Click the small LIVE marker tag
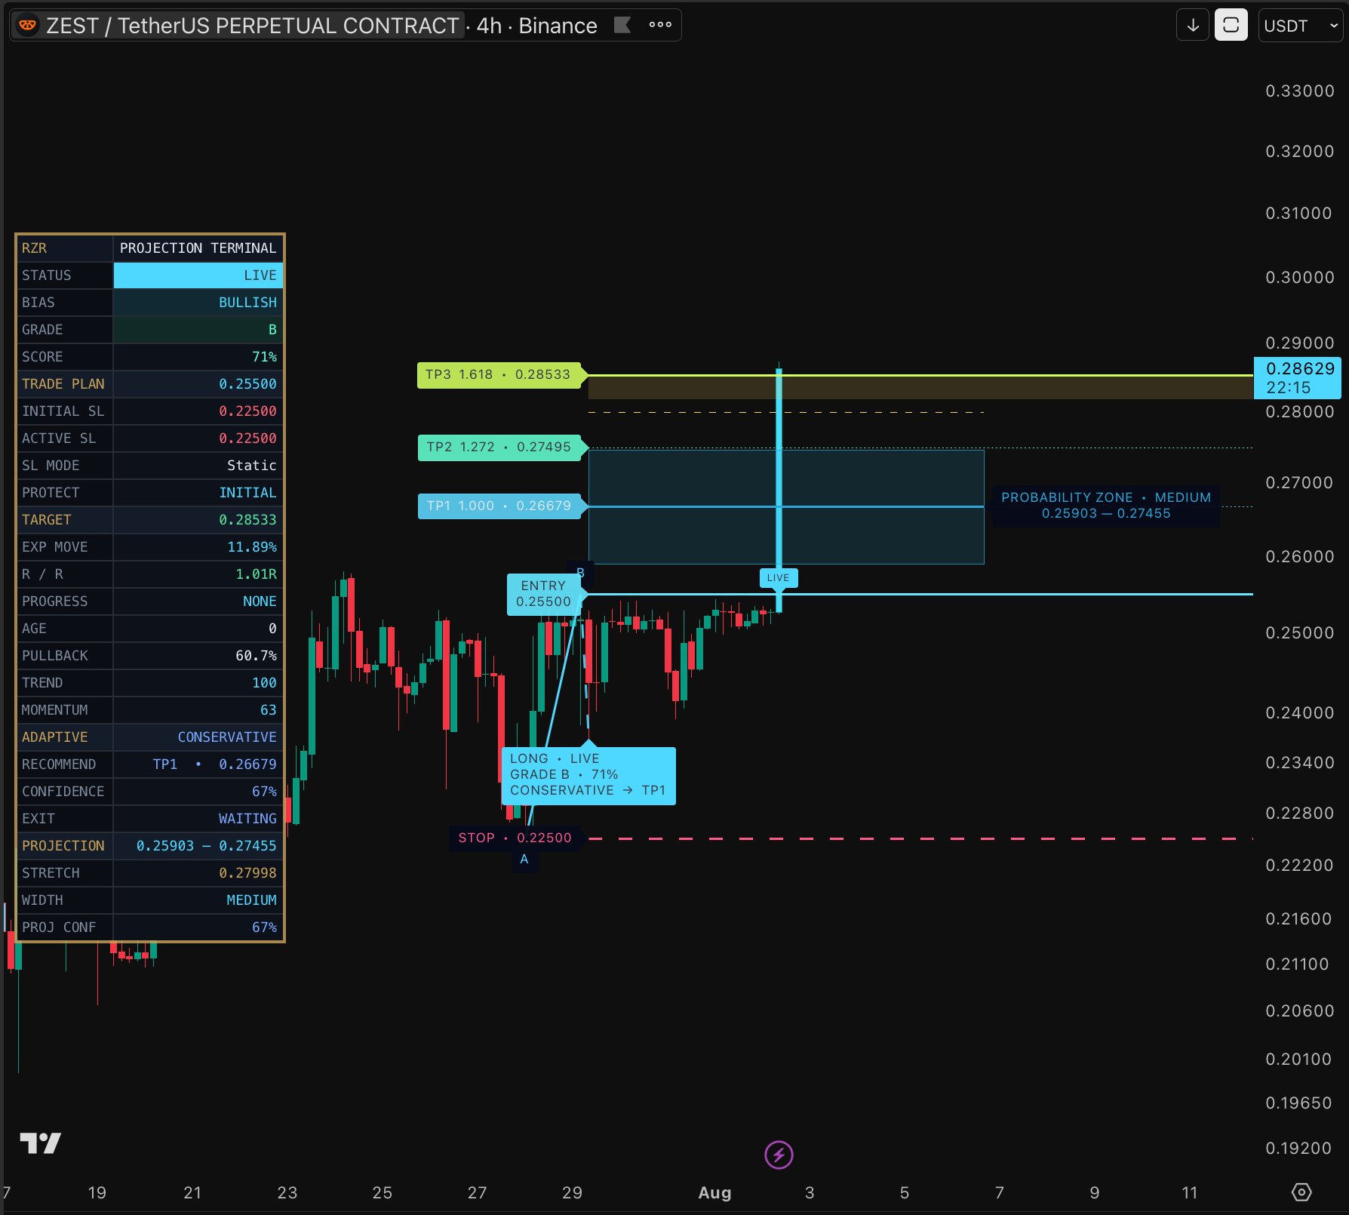The height and width of the screenshot is (1215, 1349). (x=778, y=578)
